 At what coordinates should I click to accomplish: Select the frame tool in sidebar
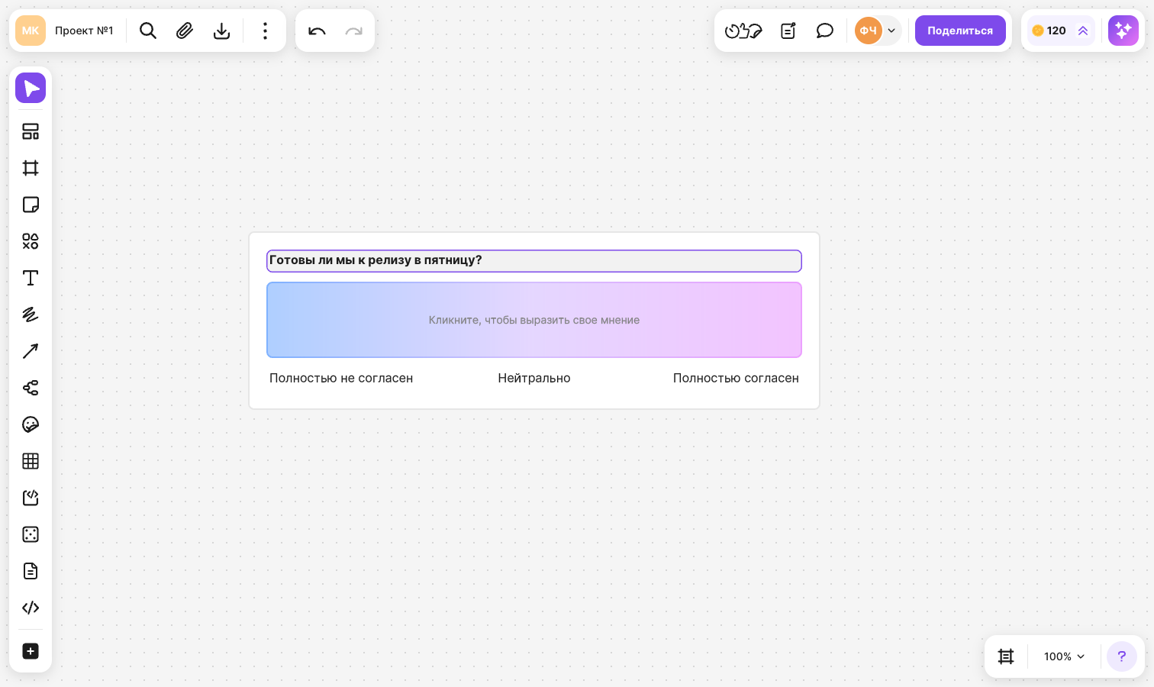tap(31, 168)
